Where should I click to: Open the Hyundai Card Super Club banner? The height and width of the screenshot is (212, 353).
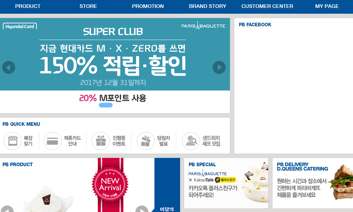(x=115, y=54)
